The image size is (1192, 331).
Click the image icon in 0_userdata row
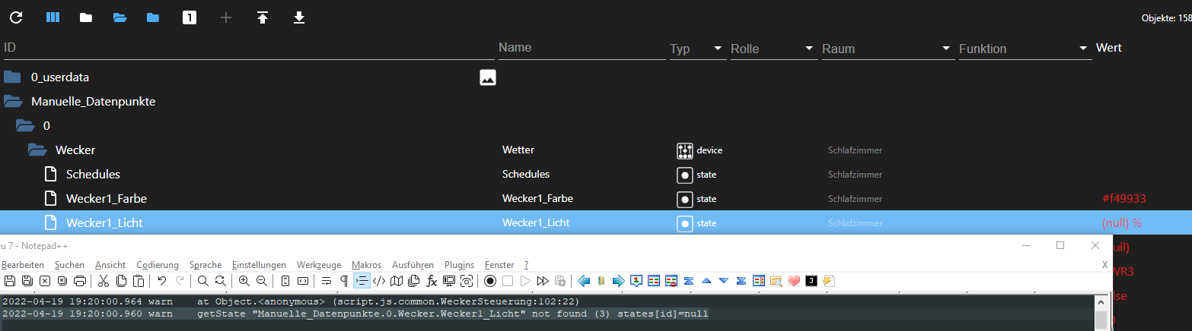pyautogui.click(x=488, y=77)
